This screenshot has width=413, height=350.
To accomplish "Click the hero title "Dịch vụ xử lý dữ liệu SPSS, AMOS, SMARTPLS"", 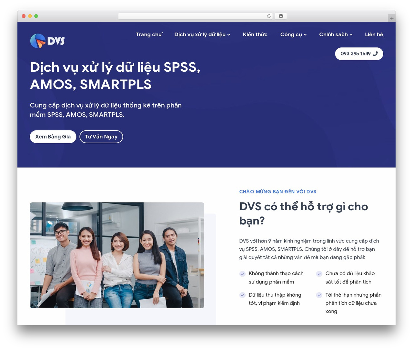I will pyautogui.click(x=115, y=76).
